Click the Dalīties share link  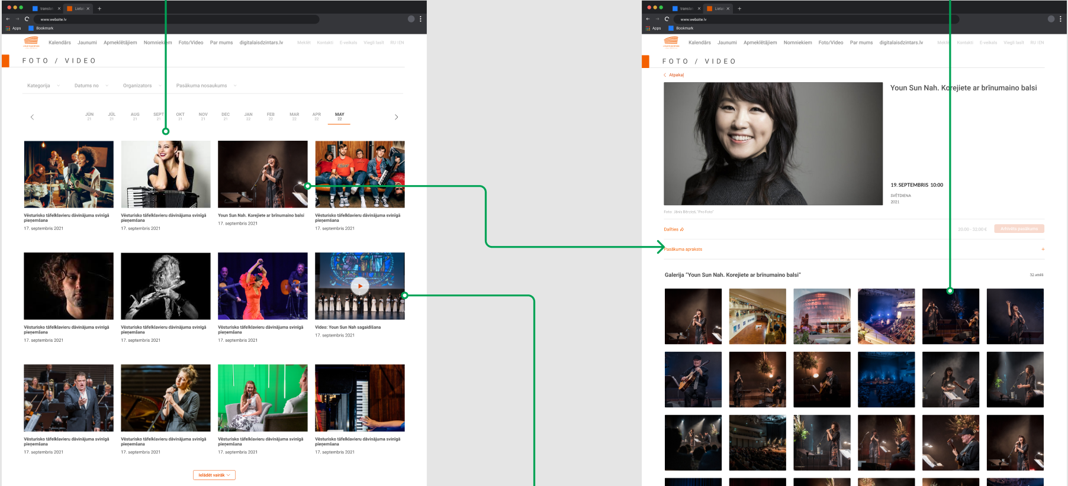click(x=674, y=229)
